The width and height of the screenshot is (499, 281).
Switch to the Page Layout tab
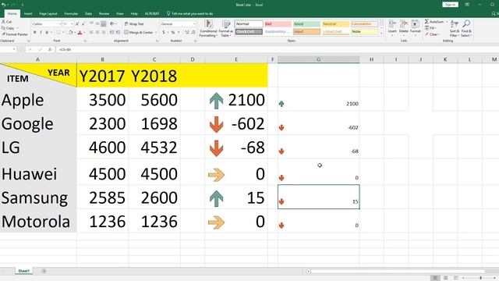point(48,14)
